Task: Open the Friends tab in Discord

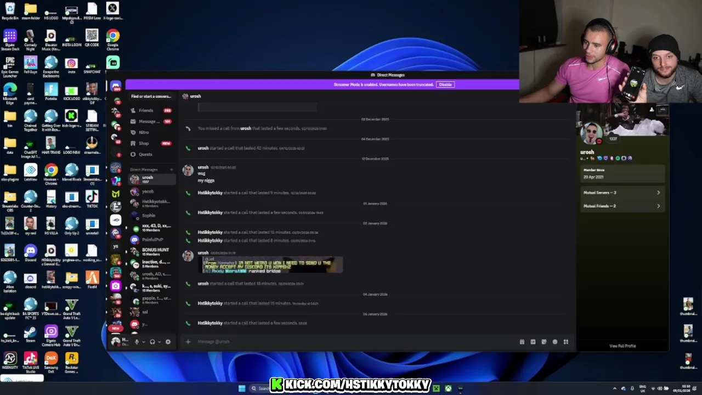Action: tap(151, 110)
